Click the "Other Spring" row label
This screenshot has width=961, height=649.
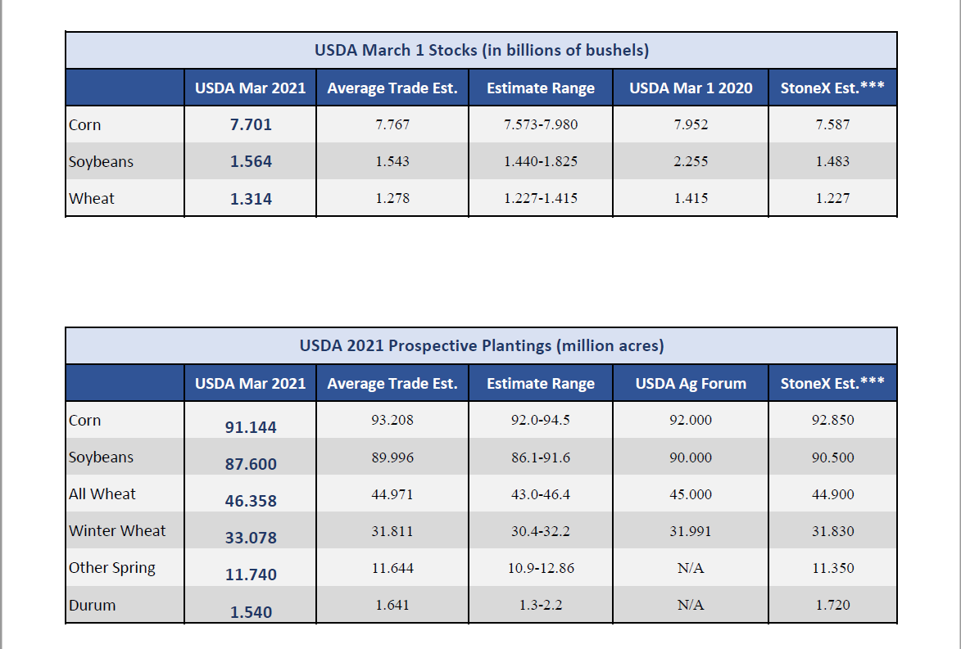pos(111,568)
